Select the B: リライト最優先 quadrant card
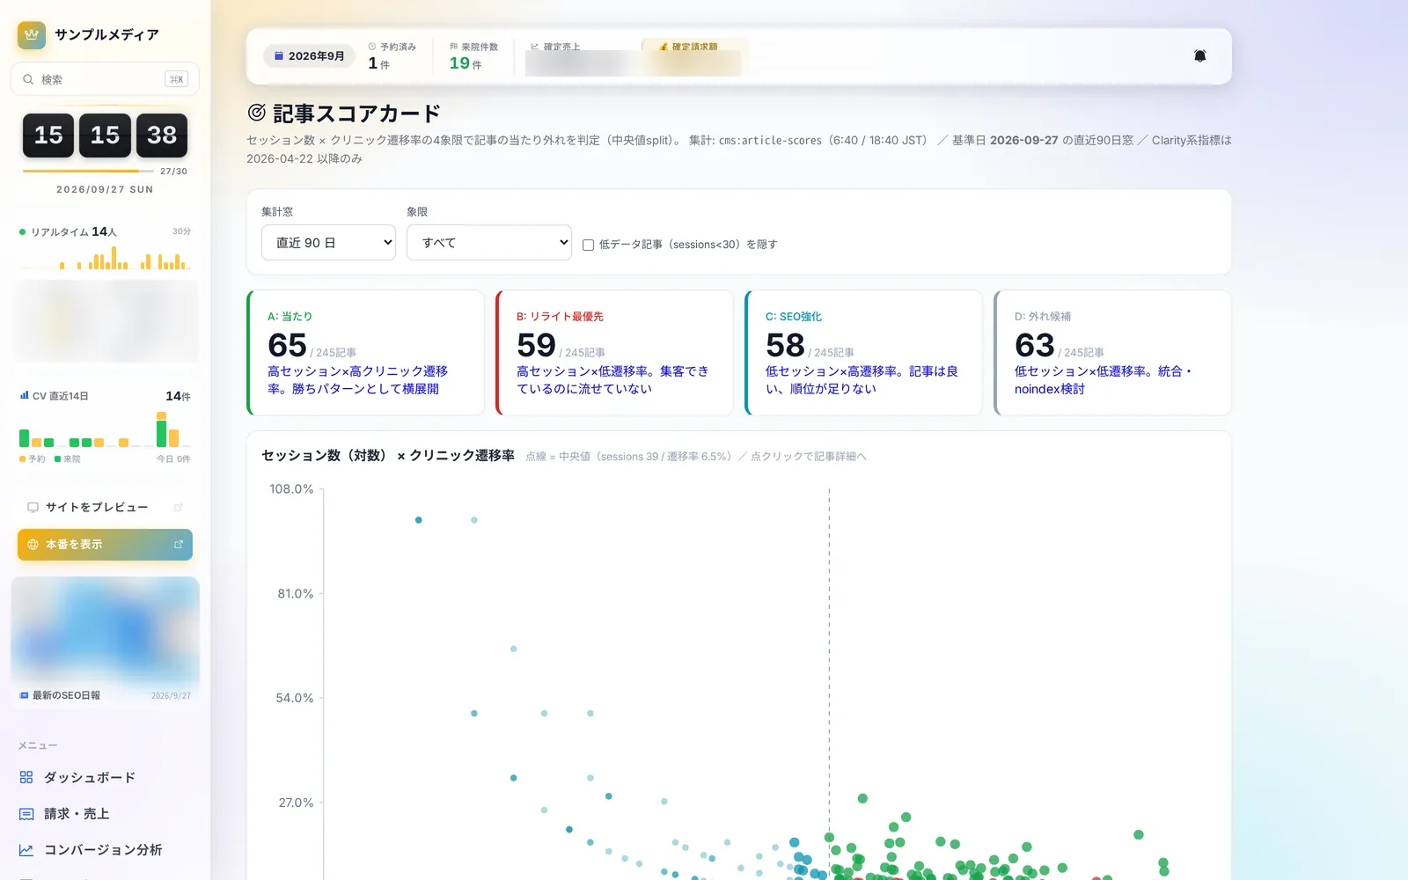 (614, 352)
